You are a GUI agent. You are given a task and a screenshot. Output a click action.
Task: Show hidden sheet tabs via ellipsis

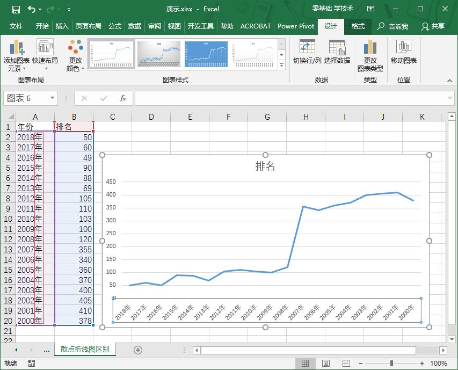coord(46,350)
